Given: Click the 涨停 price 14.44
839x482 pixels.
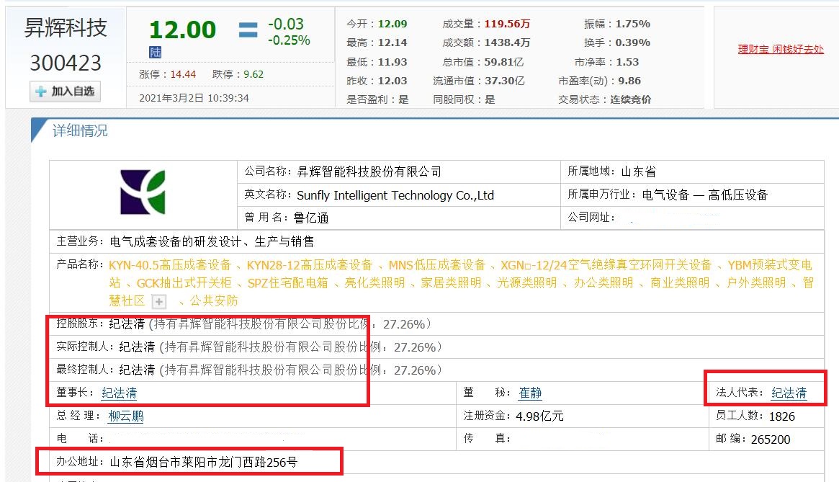Looking at the screenshot, I should (183, 74).
